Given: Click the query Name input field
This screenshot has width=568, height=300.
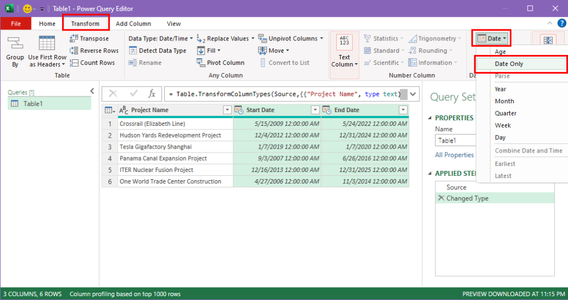Looking at the screenshot, I should pos(456,141).
